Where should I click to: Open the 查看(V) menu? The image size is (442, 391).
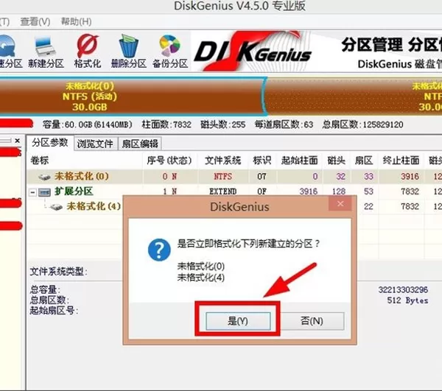click(35, 21)
